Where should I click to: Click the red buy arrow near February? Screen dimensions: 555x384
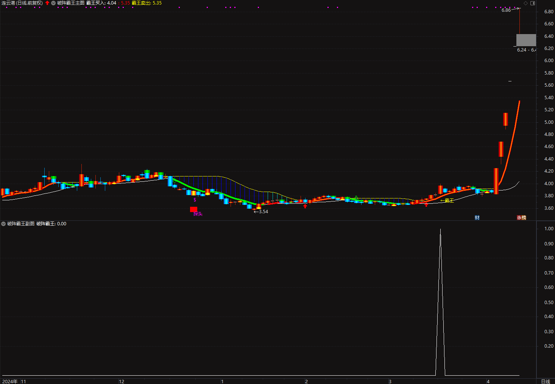coord(305,206)
